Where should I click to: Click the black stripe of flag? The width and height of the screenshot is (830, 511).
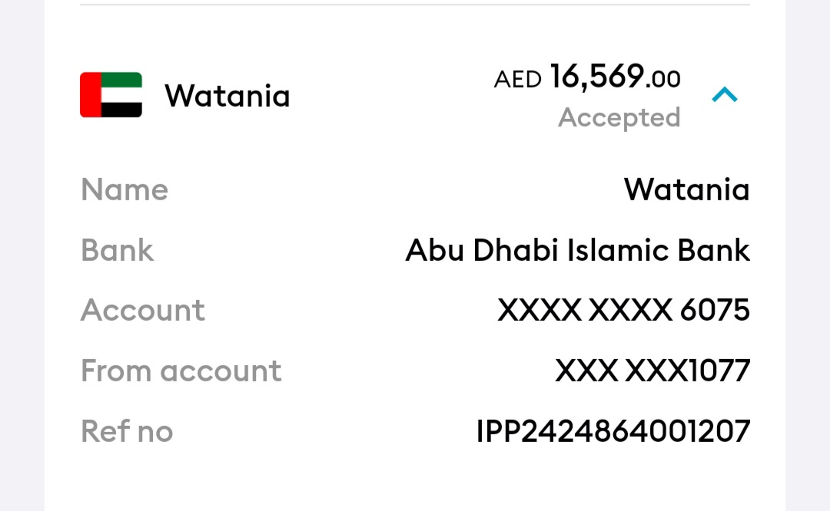pyautogui.click(x=121, y=110)
